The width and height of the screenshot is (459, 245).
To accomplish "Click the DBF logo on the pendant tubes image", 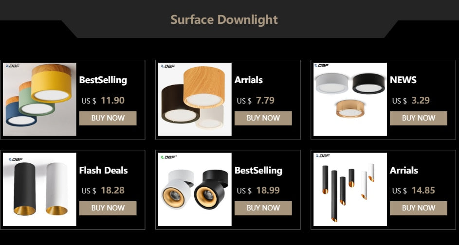I will point(323,156).
